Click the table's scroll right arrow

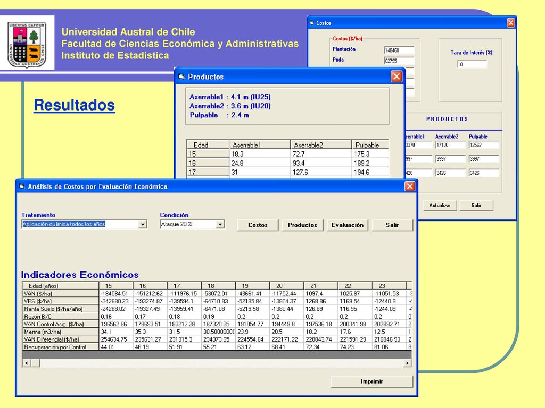click(x=407, y=363)
